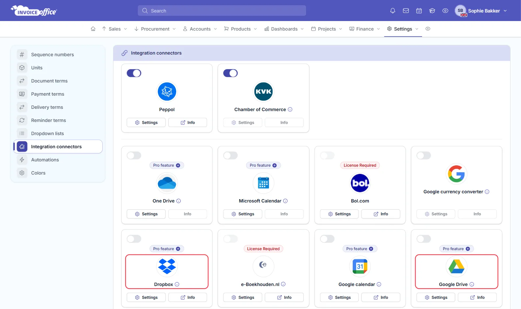Switch on the Dropbox toggle

(134, 239)
